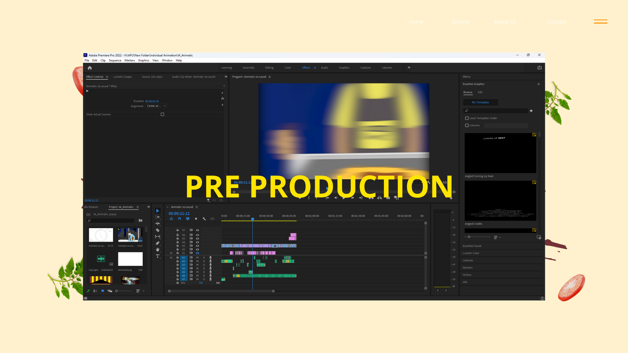This screenshot has width=628, height=353.
Task: Open Animatic no sound timeline panel menu
Action: (x=197, y=207)
